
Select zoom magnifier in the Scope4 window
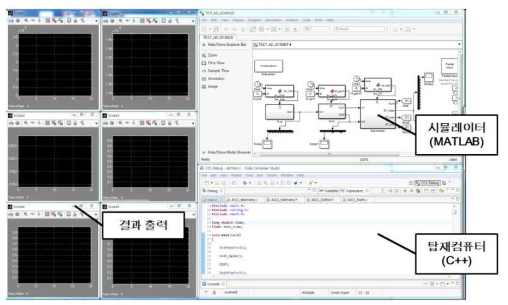[26, 214]
